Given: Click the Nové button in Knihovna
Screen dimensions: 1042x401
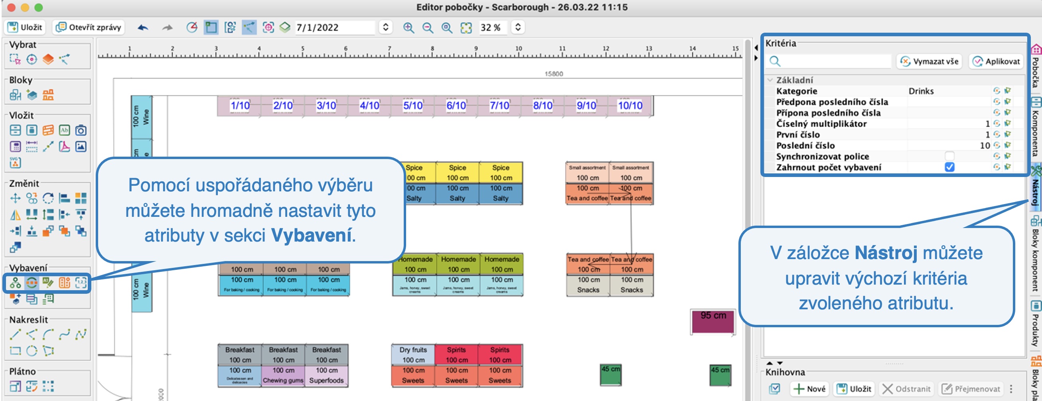Looking at the screenshot, I should click(x=809, y=389).
